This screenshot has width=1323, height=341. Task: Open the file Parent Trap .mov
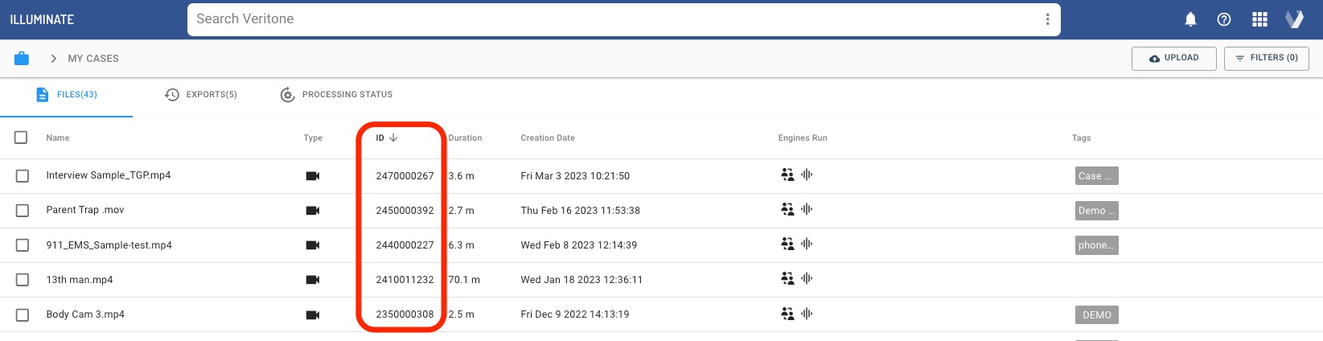85,210
